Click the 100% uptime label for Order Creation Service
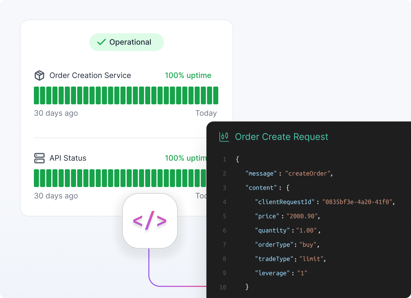This screenshot has width=411, height=298. coord(188,75)
